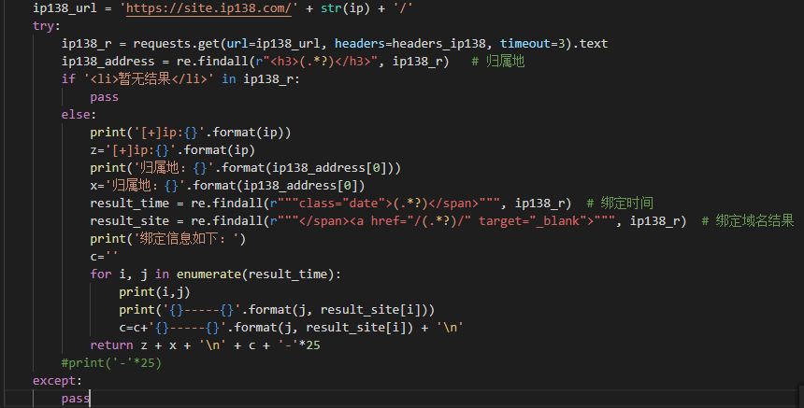Viewport: 804px width, 408px height.
Task: Click enumerate in the for loop line
Action: point(209,274)
